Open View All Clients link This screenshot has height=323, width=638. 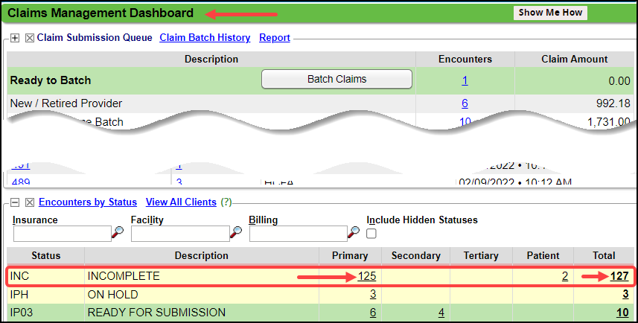coord(181,202)
